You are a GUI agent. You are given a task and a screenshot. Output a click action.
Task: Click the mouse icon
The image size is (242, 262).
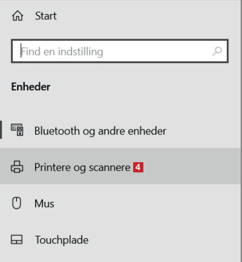click(x=16, y=203)
